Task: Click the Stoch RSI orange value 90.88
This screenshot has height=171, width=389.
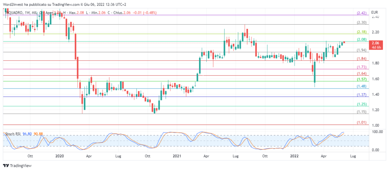Action: [x=38, y=134]
